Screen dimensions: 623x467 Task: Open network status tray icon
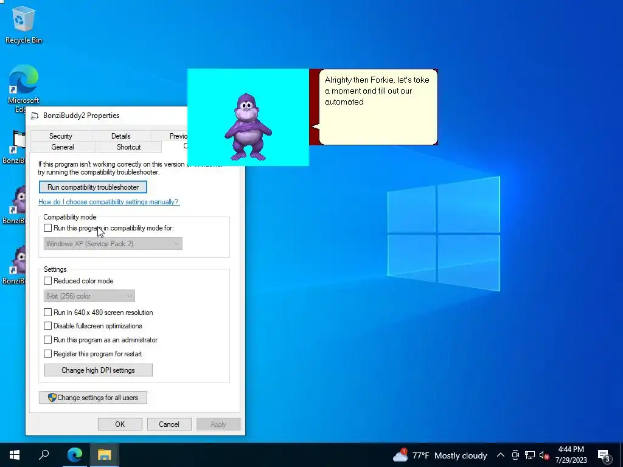(x=530, y=455)
